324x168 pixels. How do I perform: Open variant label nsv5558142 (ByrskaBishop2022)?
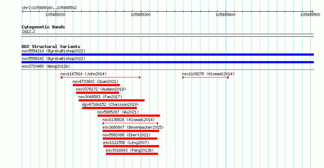pos(54,59)
